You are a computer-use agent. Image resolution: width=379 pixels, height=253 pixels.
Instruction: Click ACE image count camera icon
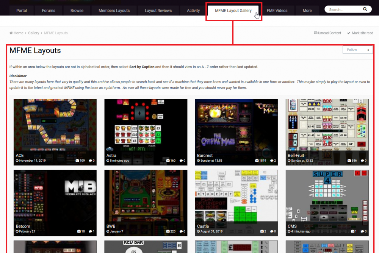click(77, 161)
